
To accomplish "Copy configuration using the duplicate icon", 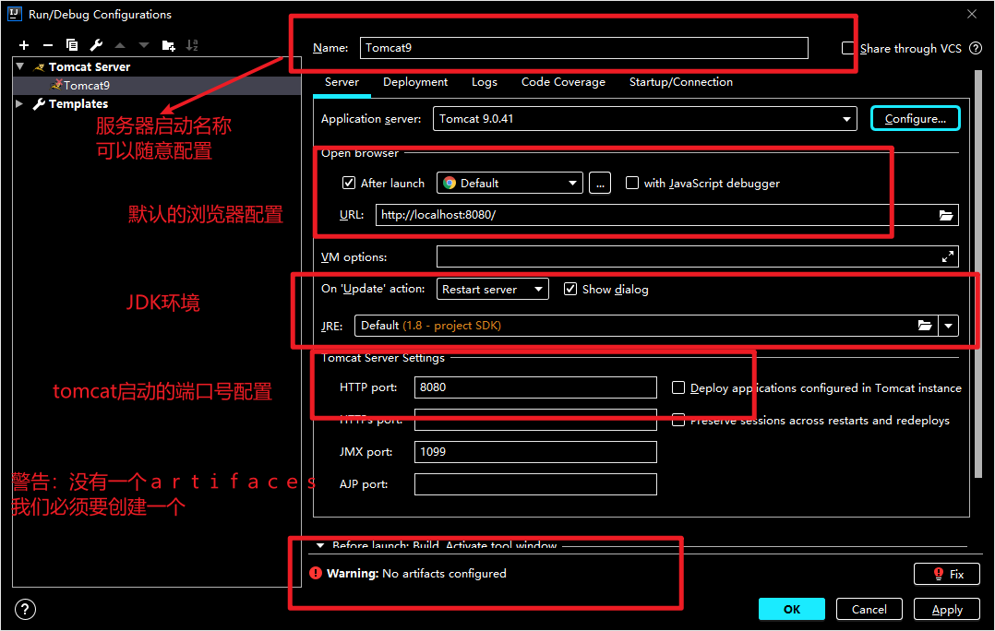I will [72, 45].
